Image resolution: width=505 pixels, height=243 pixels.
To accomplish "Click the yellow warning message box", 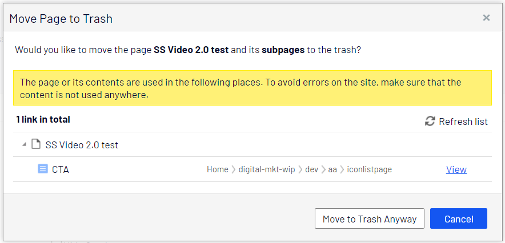I will tap(252, 88).
